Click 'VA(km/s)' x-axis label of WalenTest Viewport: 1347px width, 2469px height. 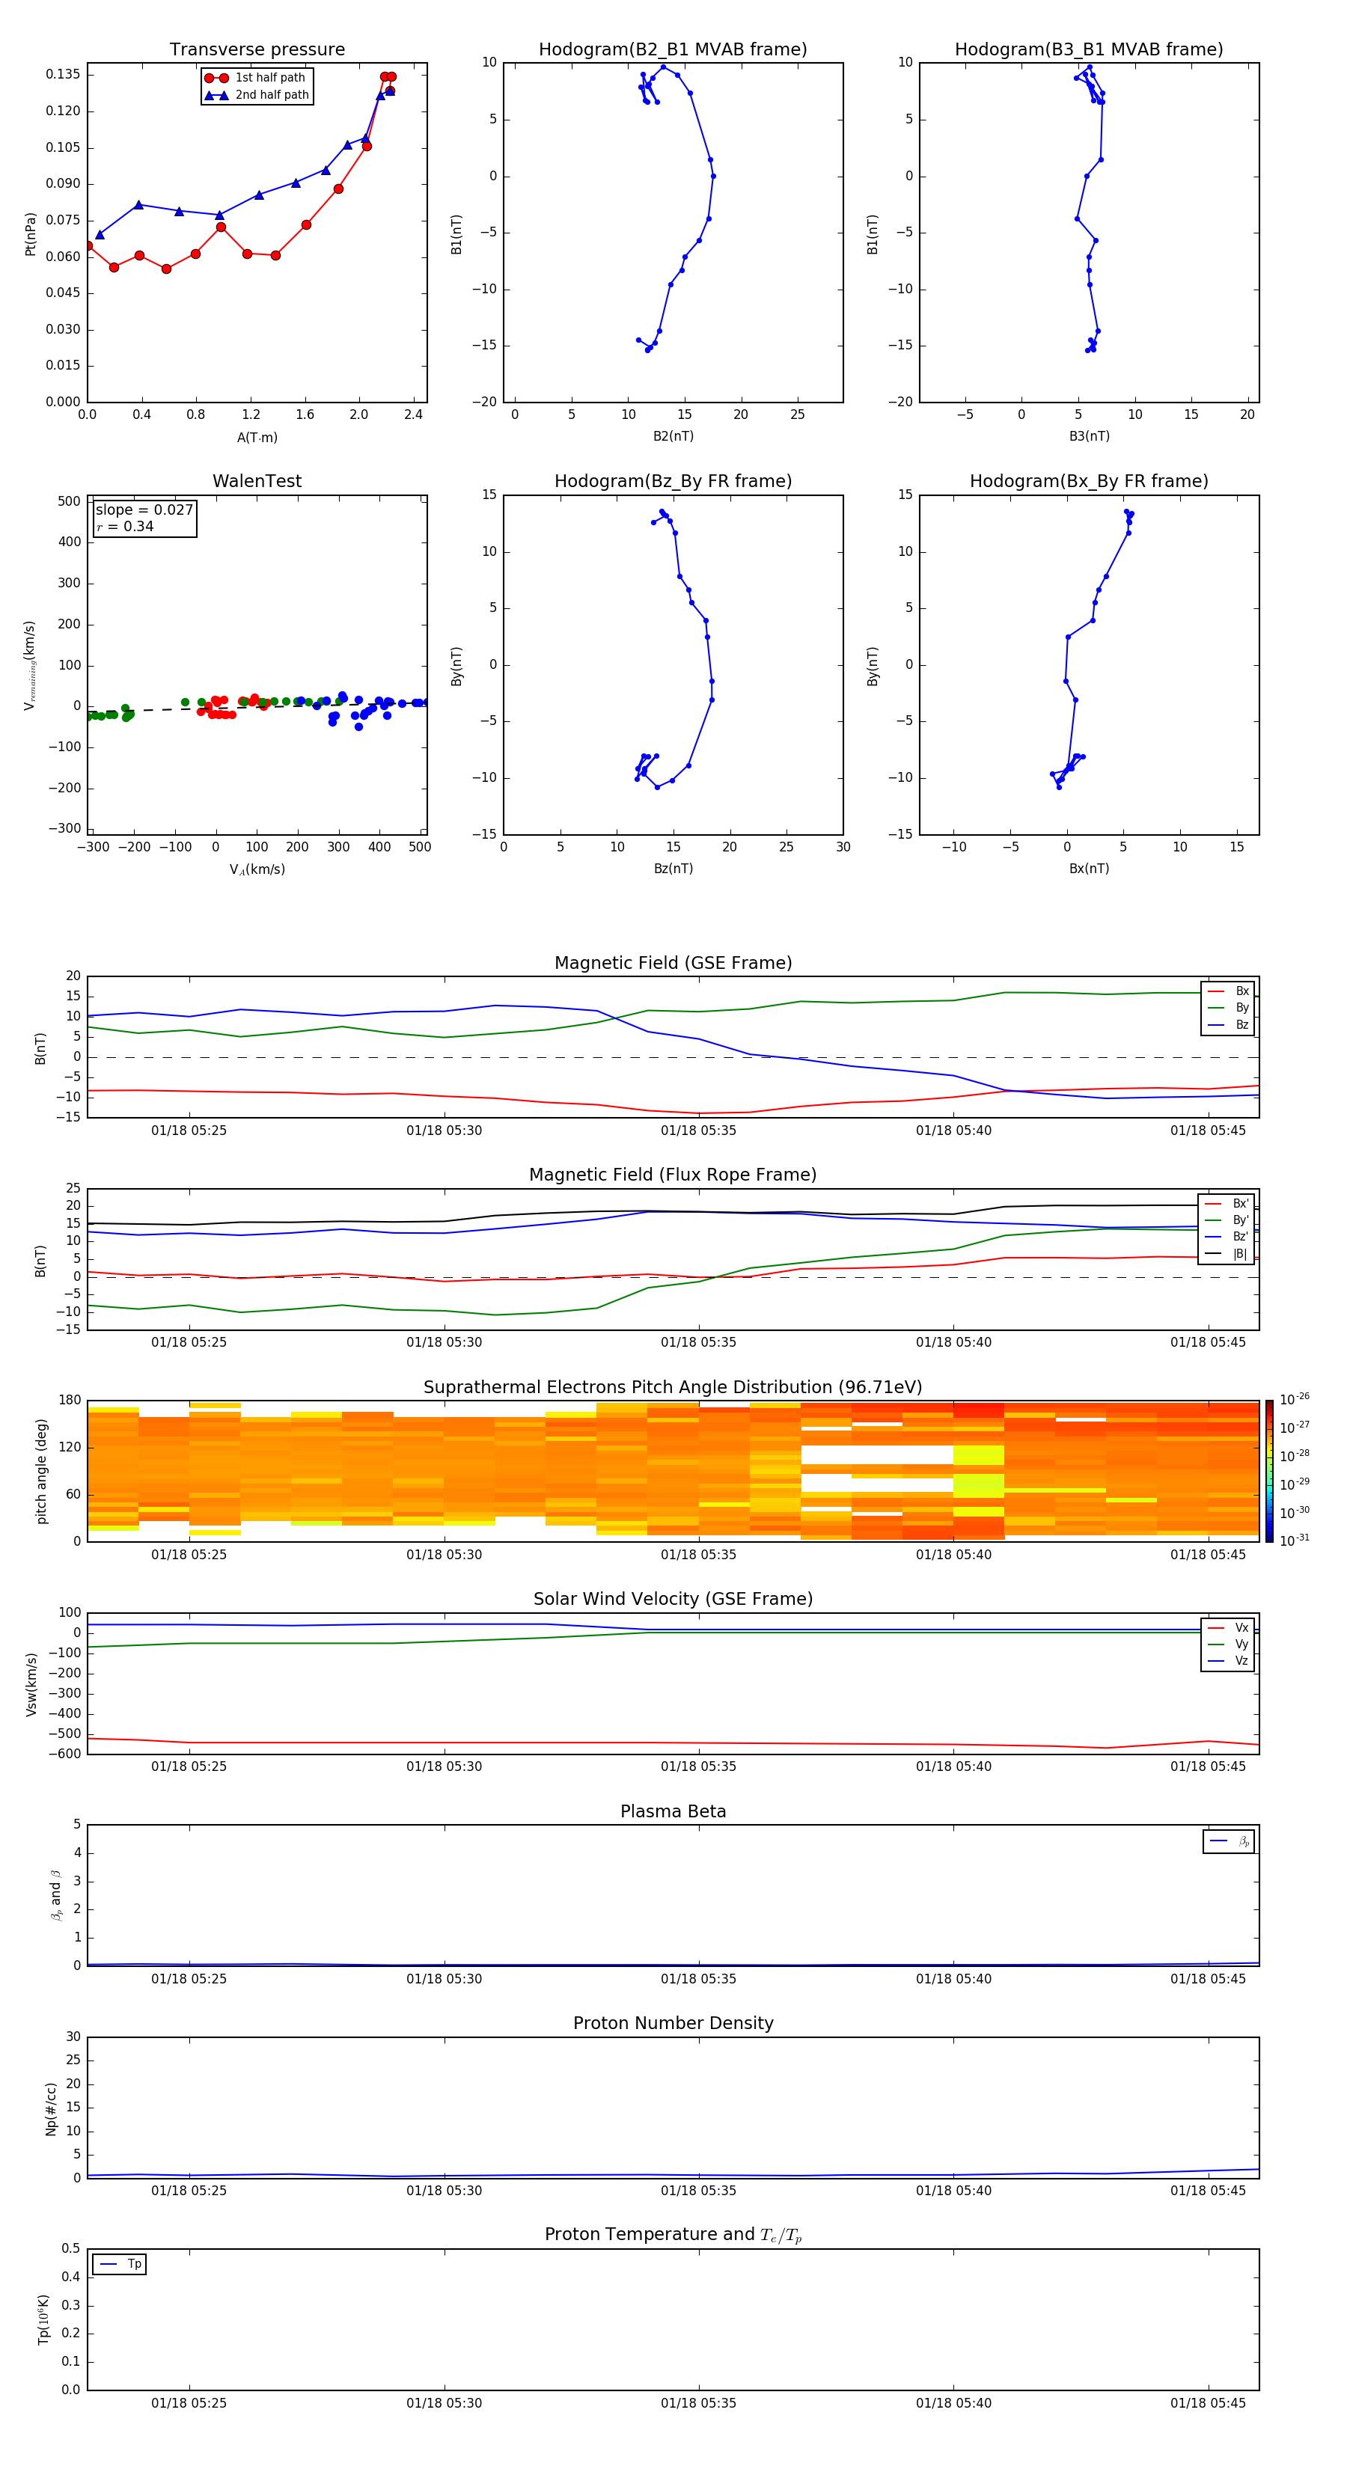[x=257, y=869]
